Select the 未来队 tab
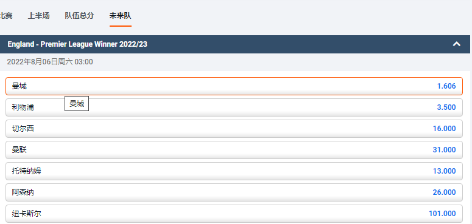The width and height of the screenshot is (472, 224). [120, 16]
